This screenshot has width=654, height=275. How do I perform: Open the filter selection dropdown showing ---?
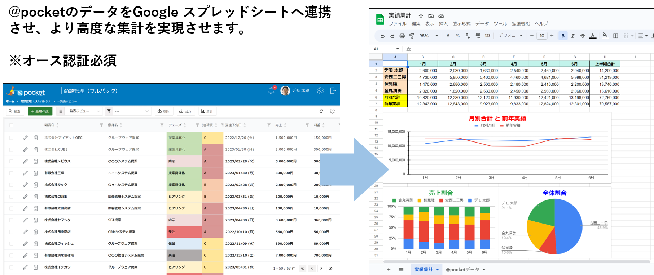click(132, 111)
